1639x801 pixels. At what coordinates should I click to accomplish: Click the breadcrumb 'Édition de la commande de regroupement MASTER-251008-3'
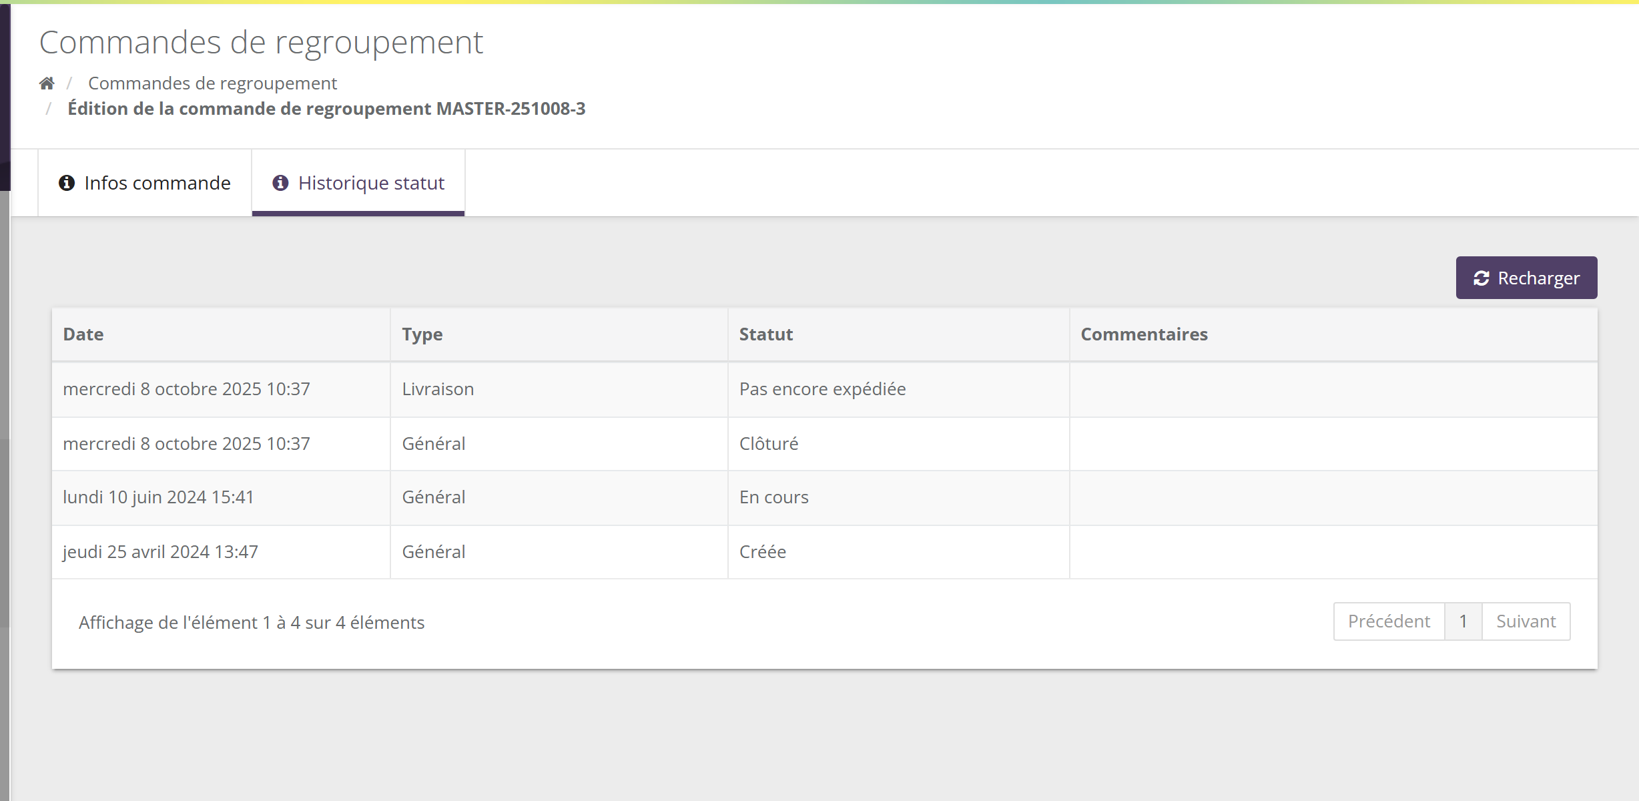[326, 109]
